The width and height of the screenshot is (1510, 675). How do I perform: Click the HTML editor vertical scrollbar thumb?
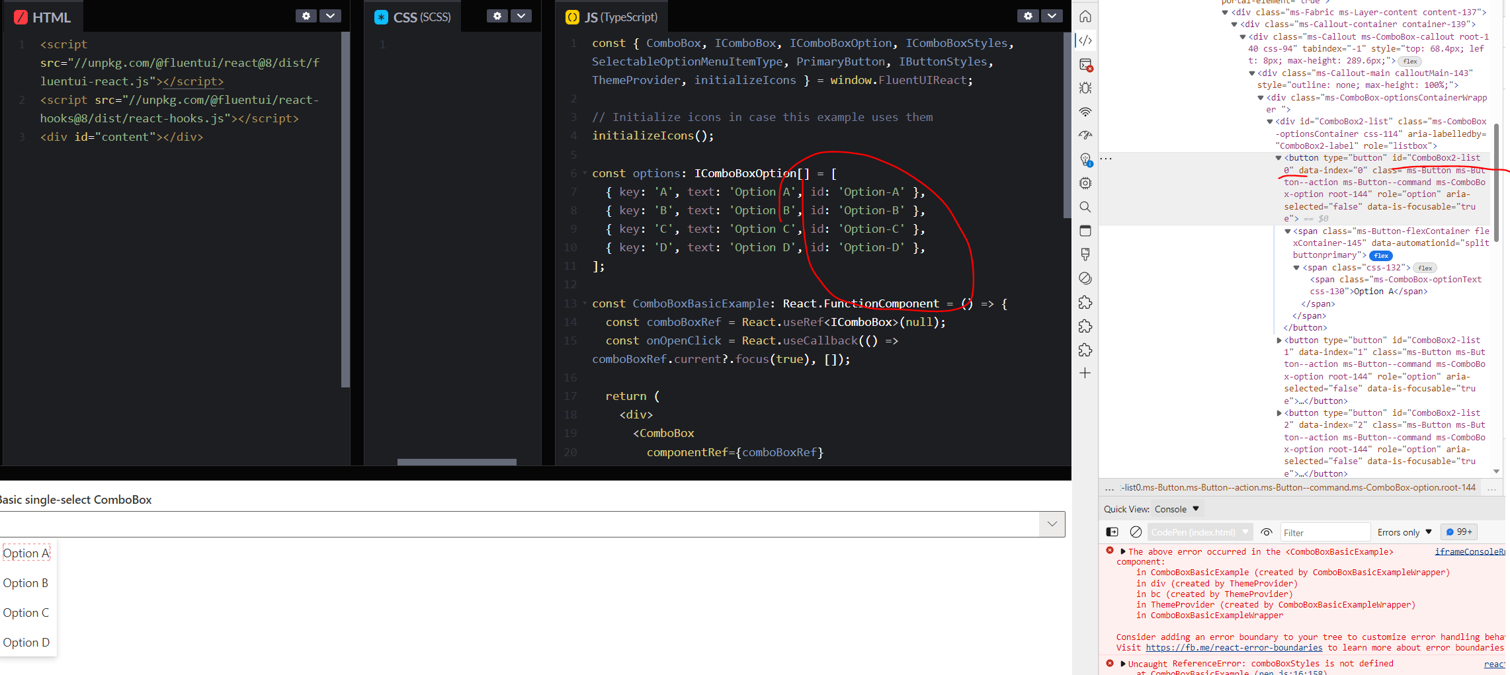coord(345,210)
